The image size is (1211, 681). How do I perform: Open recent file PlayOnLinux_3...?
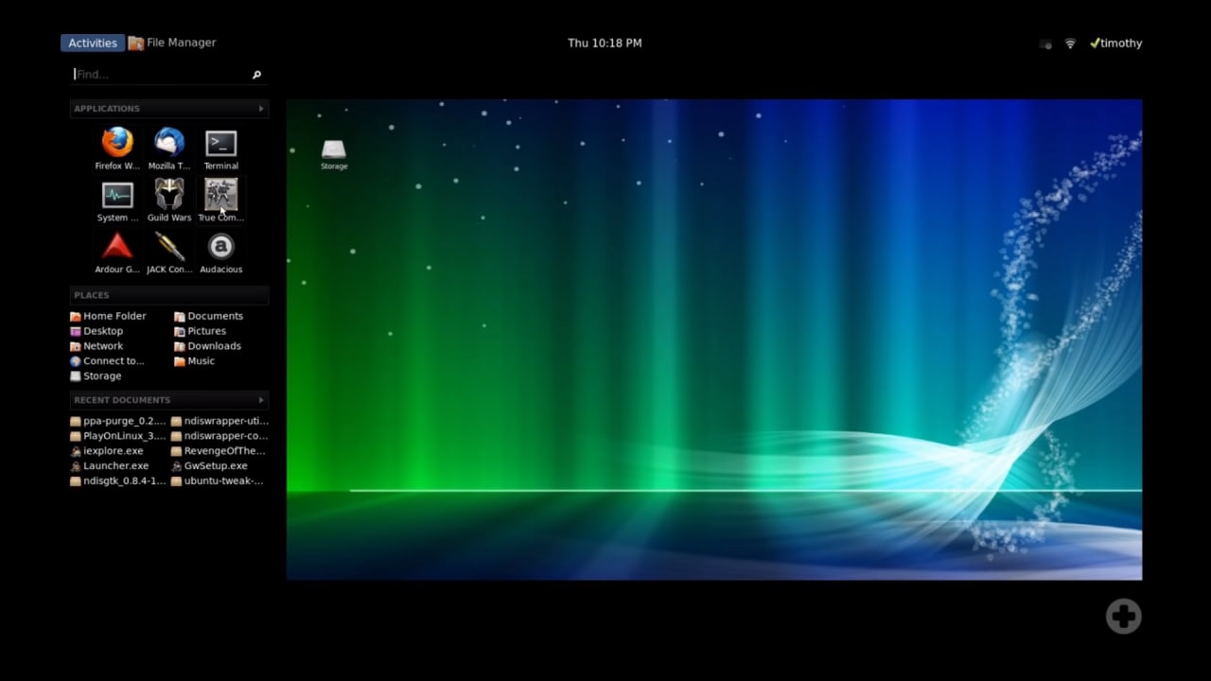[x=118, y=436]
